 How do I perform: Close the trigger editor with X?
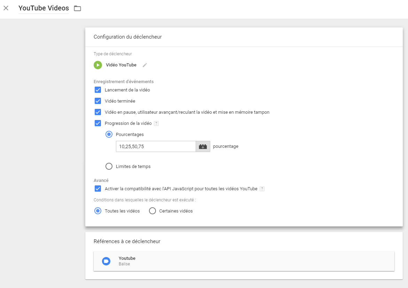coord(6,8)
